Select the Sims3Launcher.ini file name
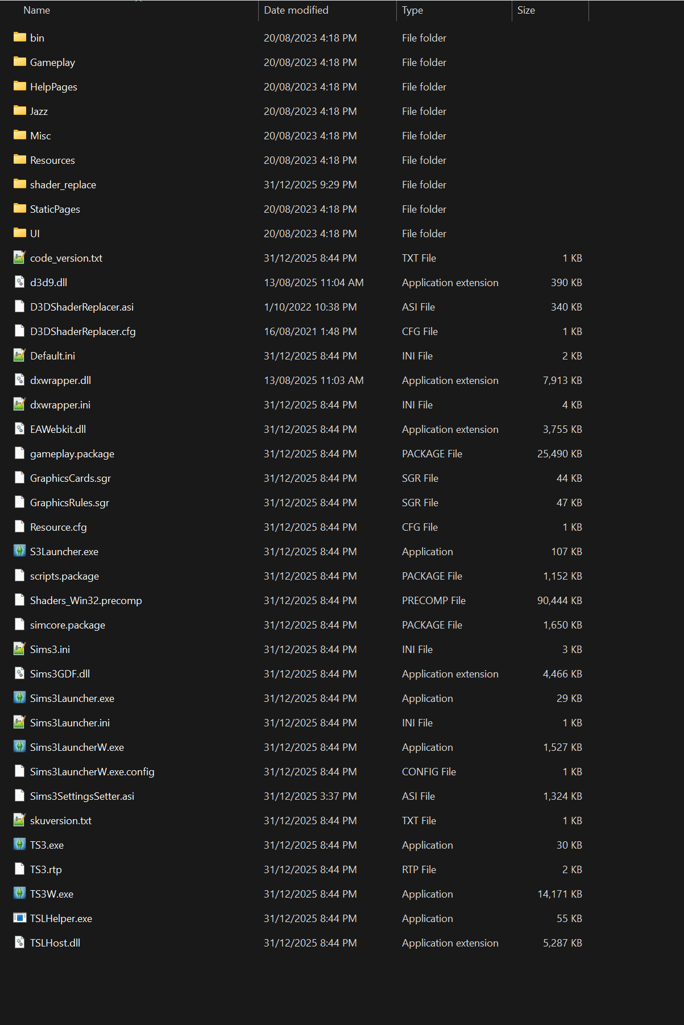The image size is (684, 1025). click(70, 723)
